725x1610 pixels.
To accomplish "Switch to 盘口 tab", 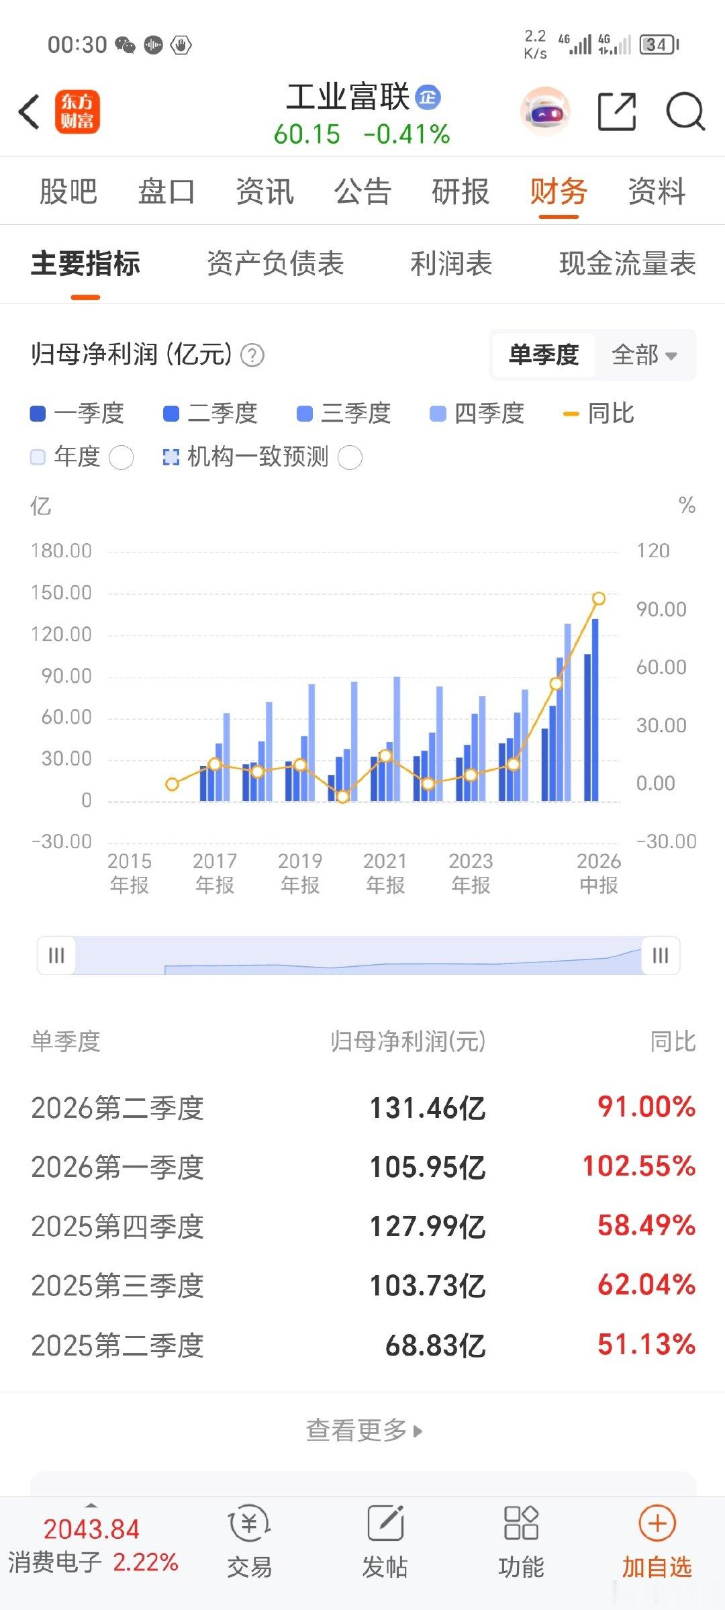I will point(166,191).
